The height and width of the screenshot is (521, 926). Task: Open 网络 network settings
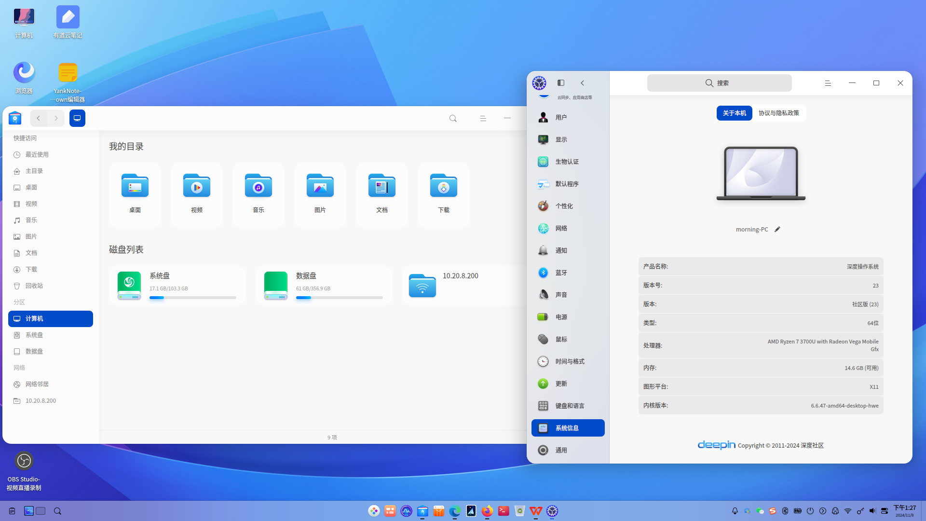click(x=568, y=228)
